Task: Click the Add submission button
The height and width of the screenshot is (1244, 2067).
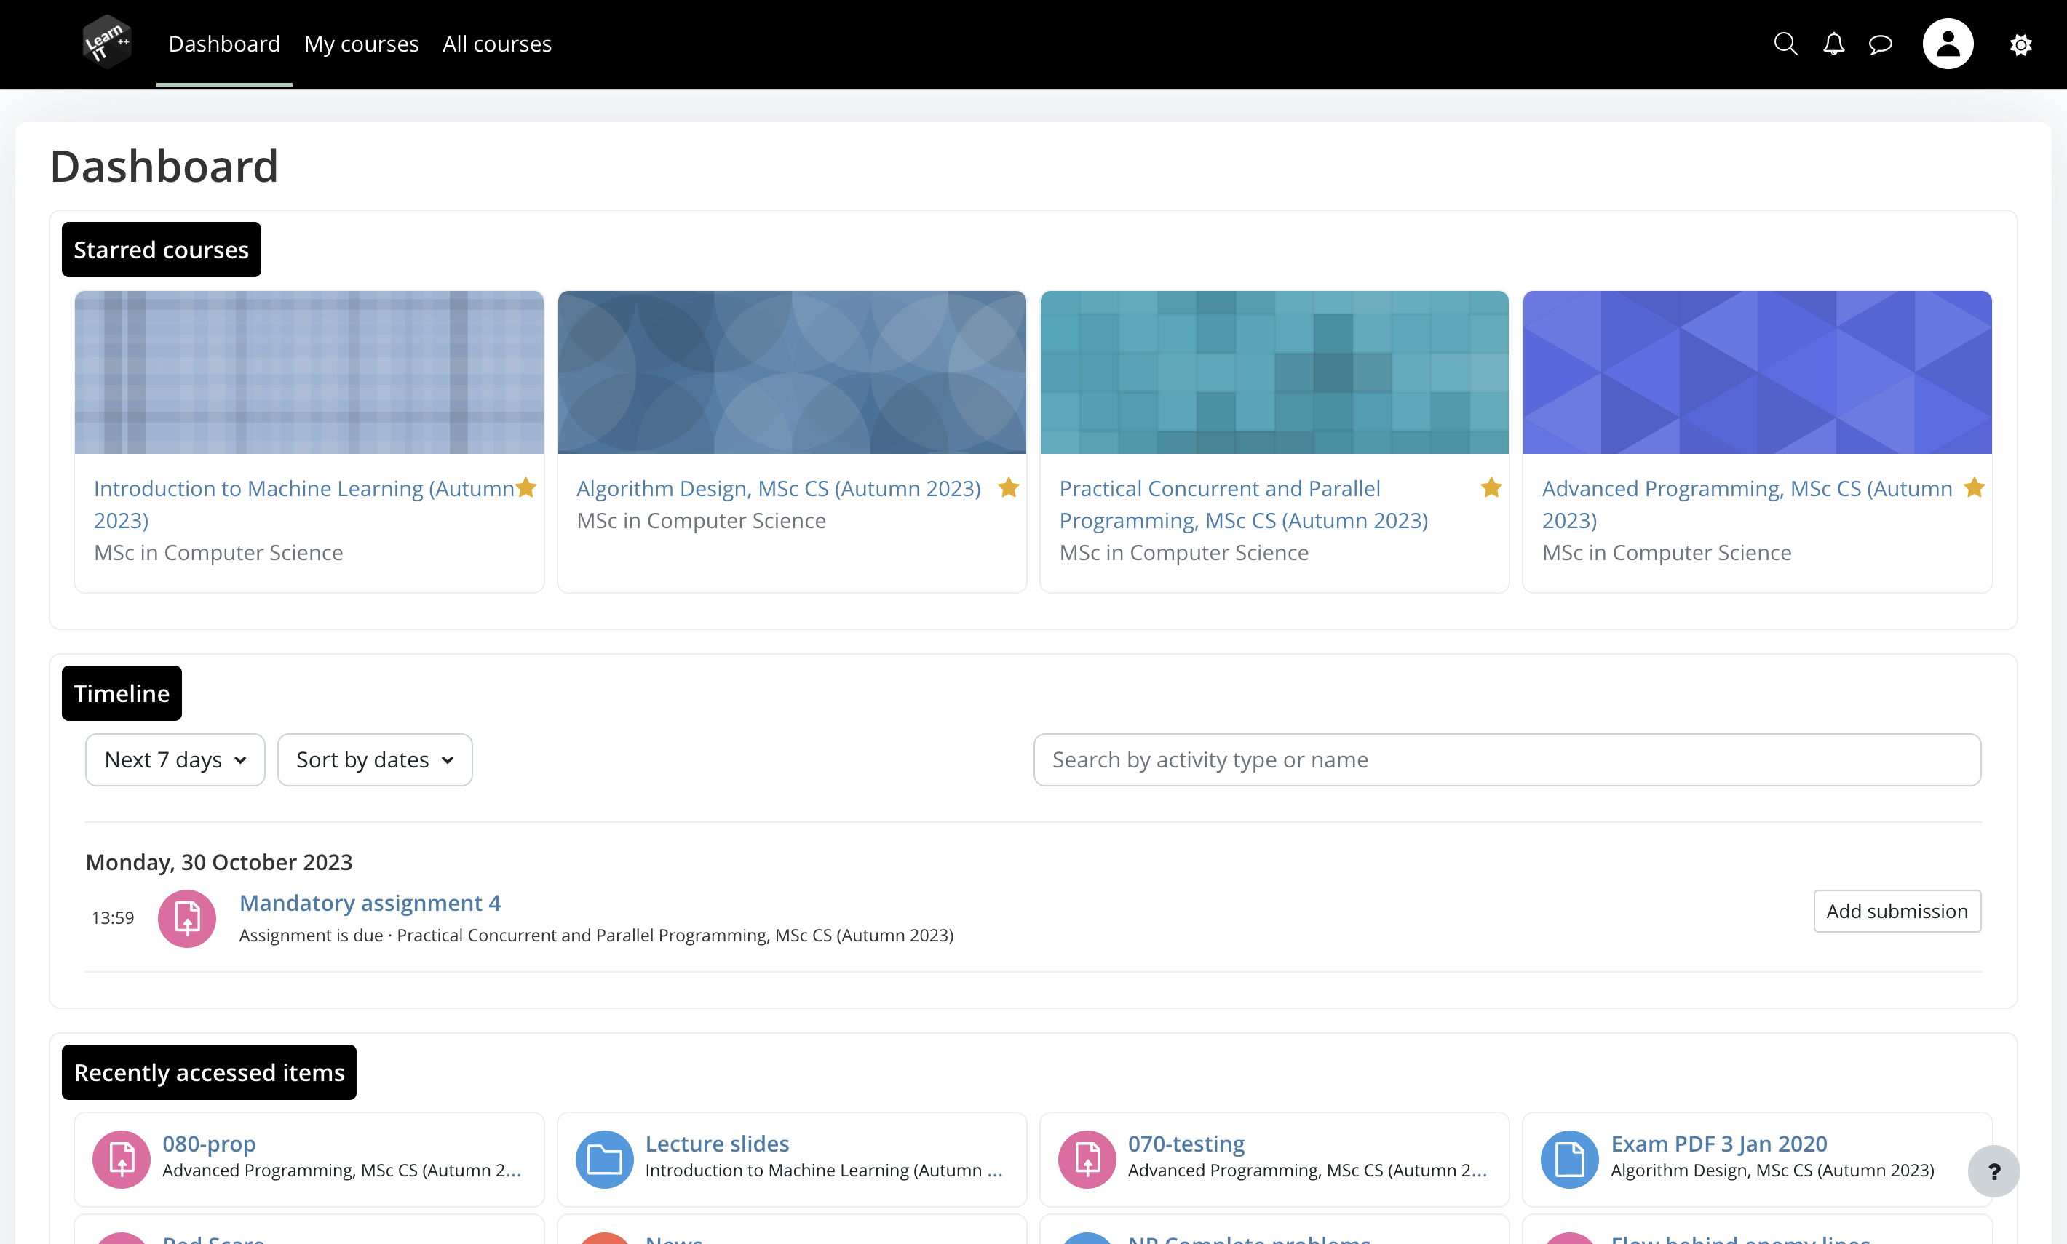Action: (x=1897, y=910)
